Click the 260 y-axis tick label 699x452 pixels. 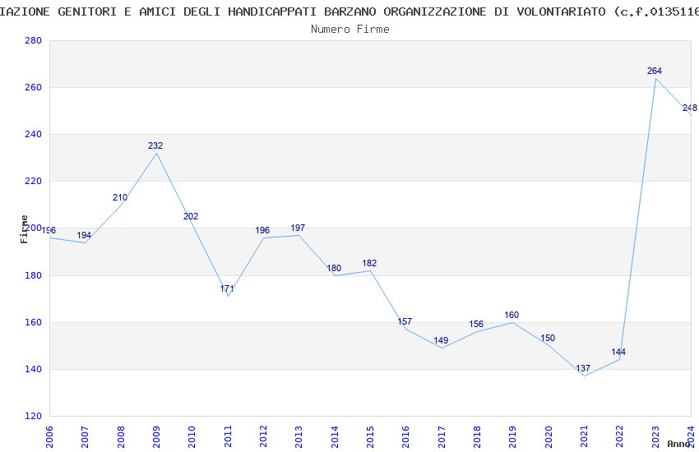point(34,87)
